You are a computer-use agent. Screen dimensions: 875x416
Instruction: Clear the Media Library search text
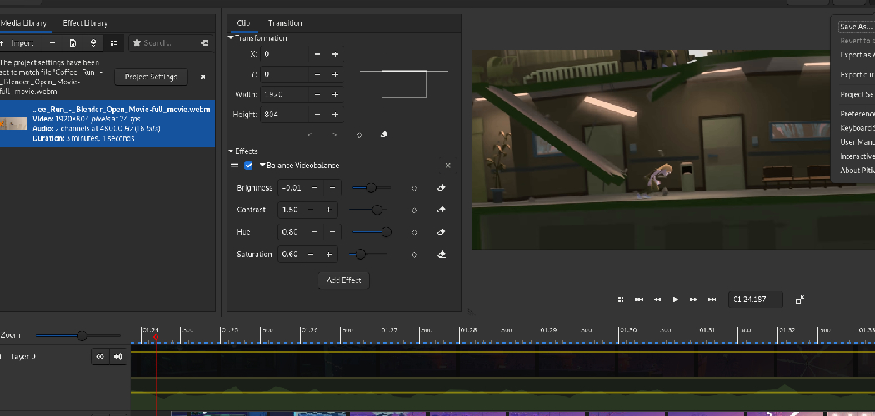[204, 43]
